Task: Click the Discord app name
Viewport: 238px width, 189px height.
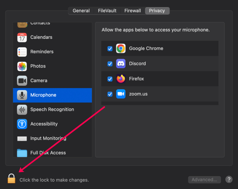Action: (x=137, y=64)
